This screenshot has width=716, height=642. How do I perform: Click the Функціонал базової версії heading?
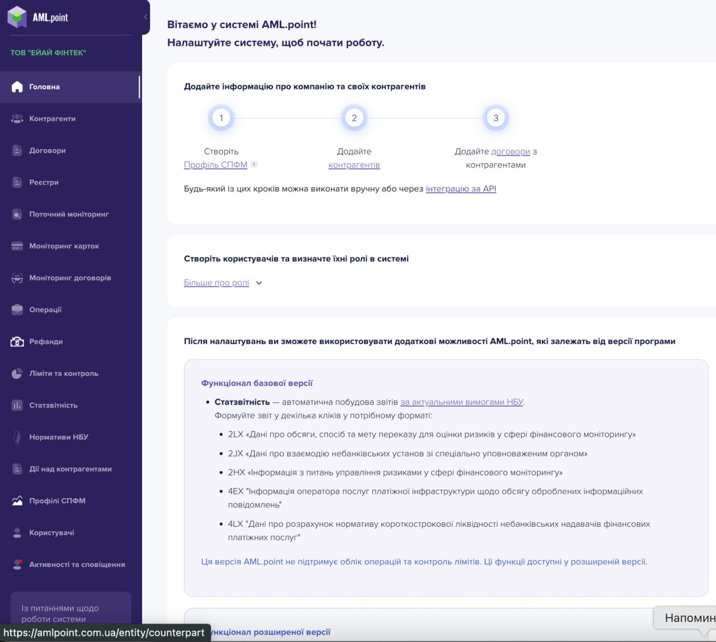[257, 383]
